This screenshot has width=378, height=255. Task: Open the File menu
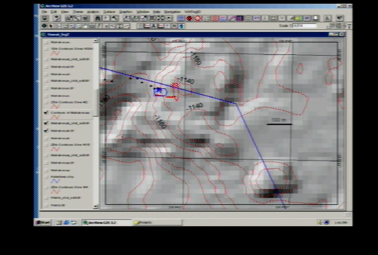pos(44,12)
